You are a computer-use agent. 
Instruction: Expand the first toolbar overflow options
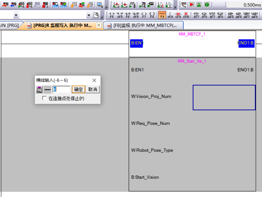(107, 7)
